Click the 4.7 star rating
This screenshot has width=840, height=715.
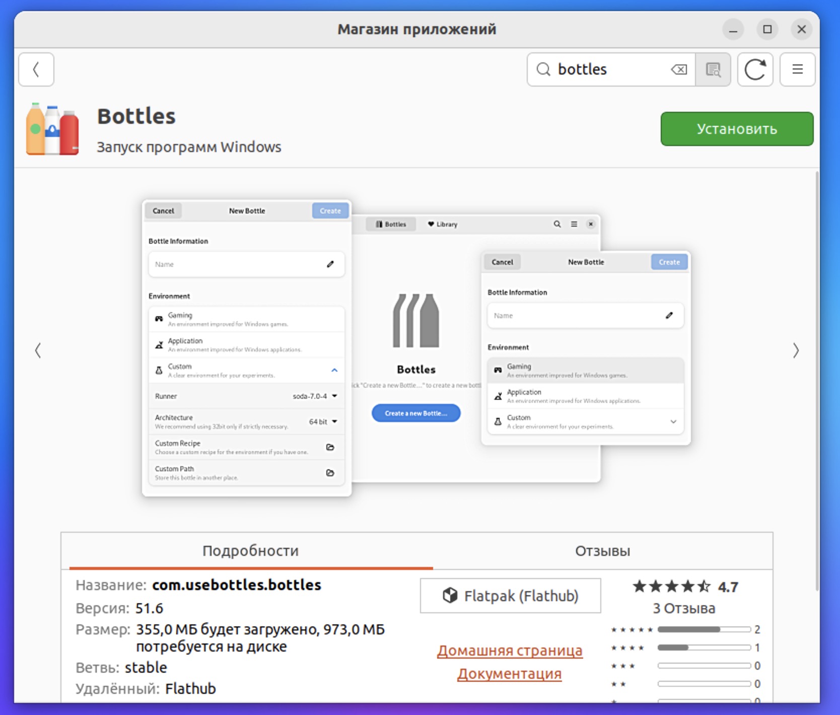[685, 587]
